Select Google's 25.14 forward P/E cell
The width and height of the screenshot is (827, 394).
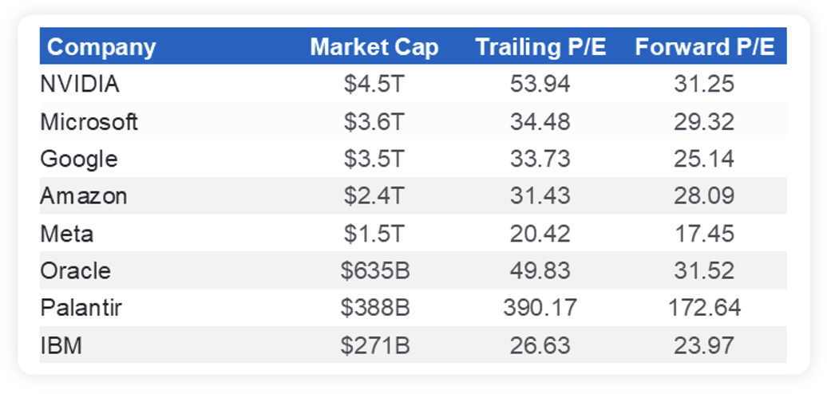tap(704, 159)
